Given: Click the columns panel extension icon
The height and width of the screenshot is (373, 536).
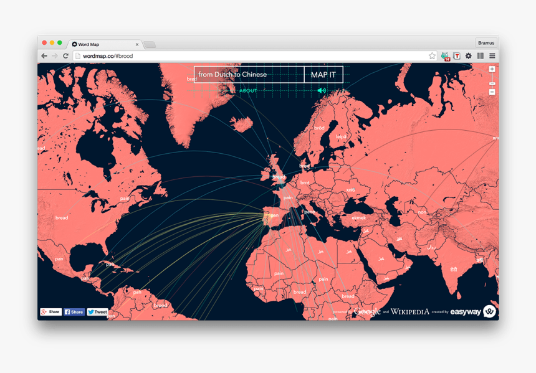Looking at the screenshot, I should pos(481,56).
